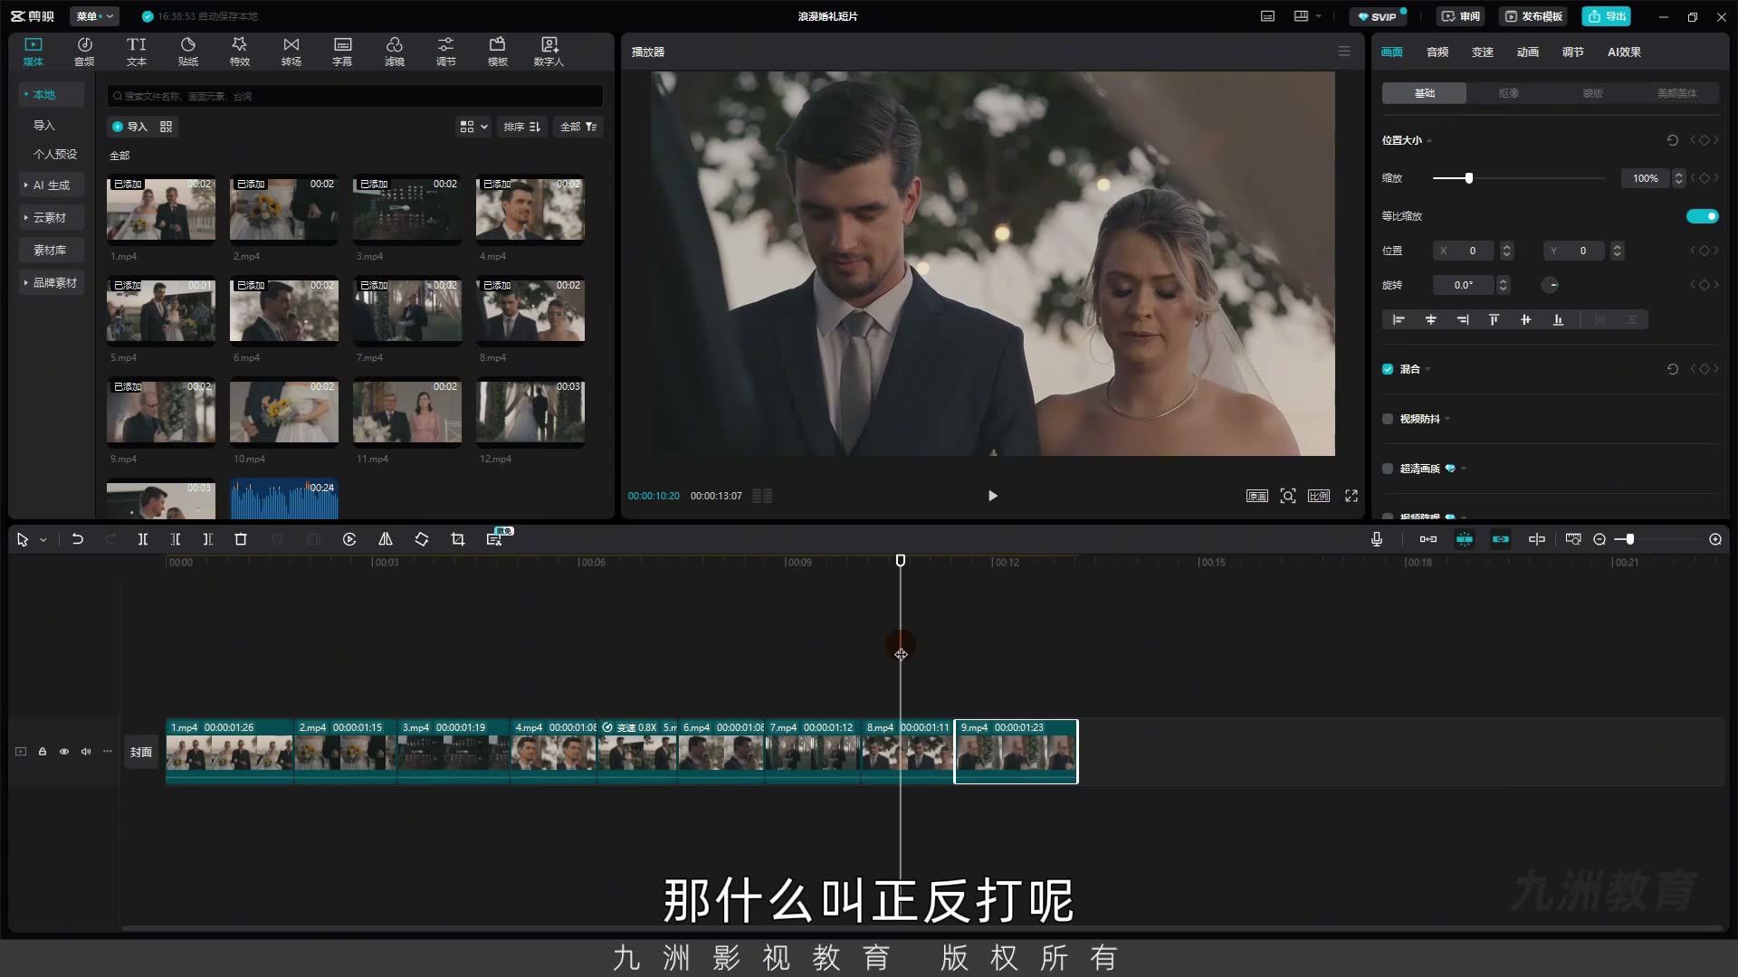This screenshot has height=977, width=1738.
Task: Expand the AI 生成 section
Action: point(52,185)
